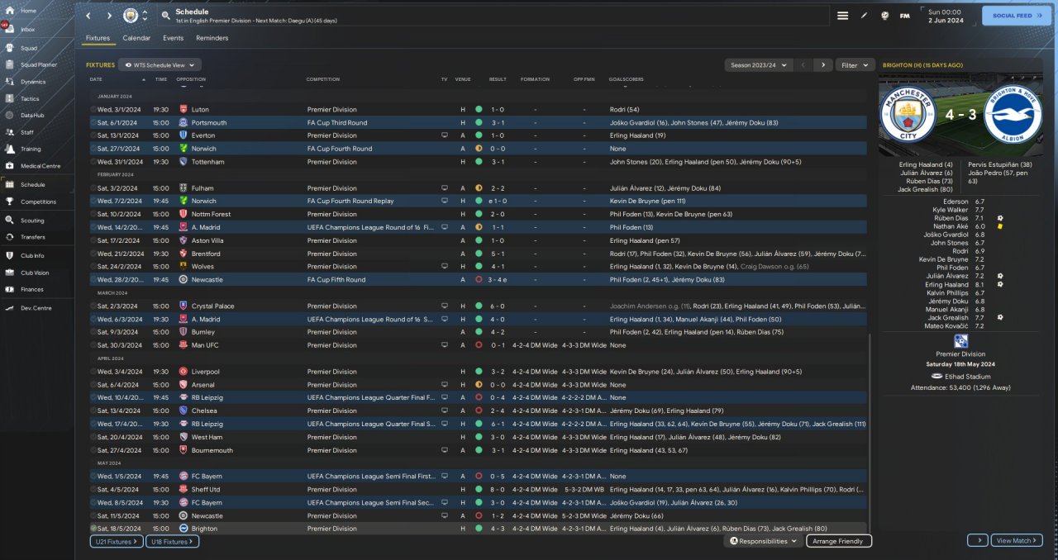Click the Arrange Friendly button
This screenshot has height=560, width=1058.
[837, 541]
